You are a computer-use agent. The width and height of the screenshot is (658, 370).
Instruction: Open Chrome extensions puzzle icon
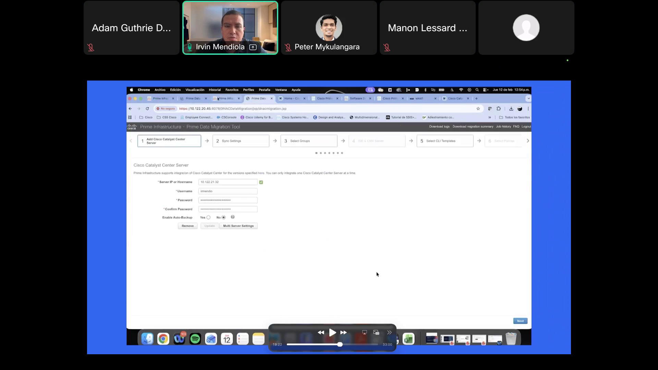tap(499, 109)
